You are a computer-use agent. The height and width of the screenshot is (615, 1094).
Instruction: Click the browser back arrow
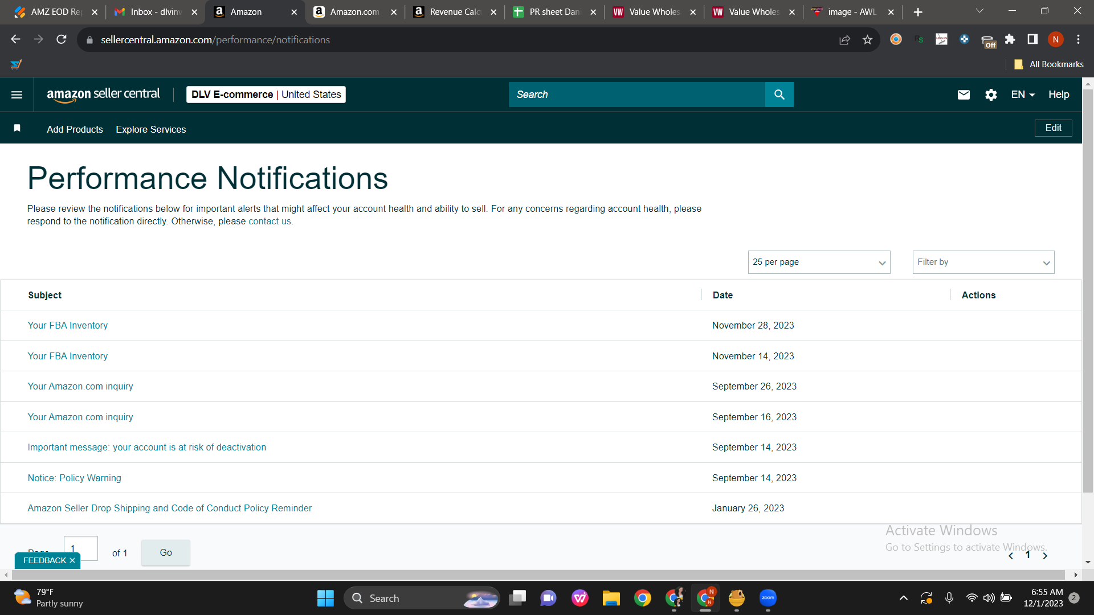coord(15,39)
